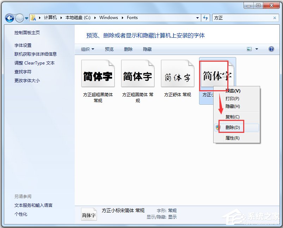Open 文本服务和输入语言 link
This screenshot has width=283, height=228.
(x=33, y=205)
